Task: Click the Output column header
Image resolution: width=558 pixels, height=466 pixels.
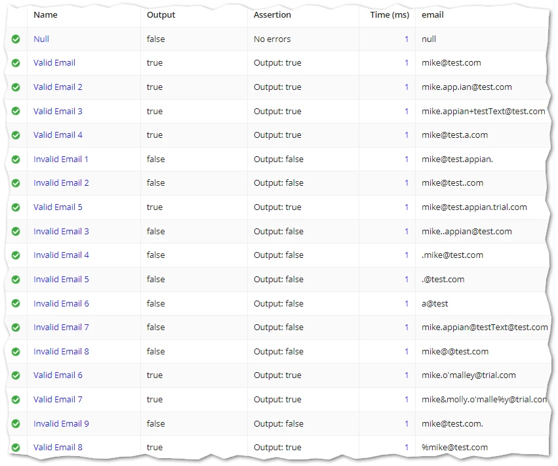Action: [161, 15]
